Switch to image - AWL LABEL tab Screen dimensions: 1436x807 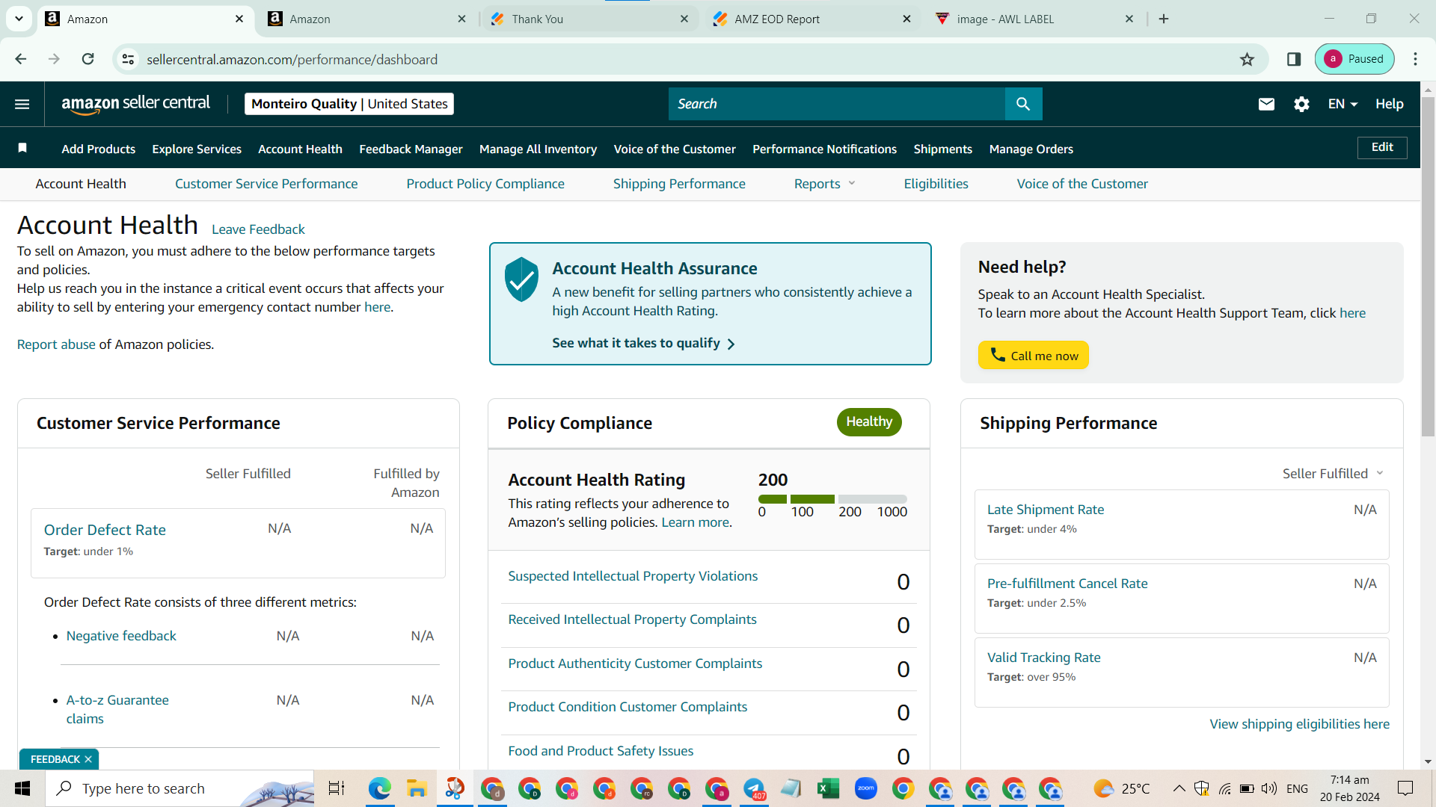click(x=1035, y=19)
